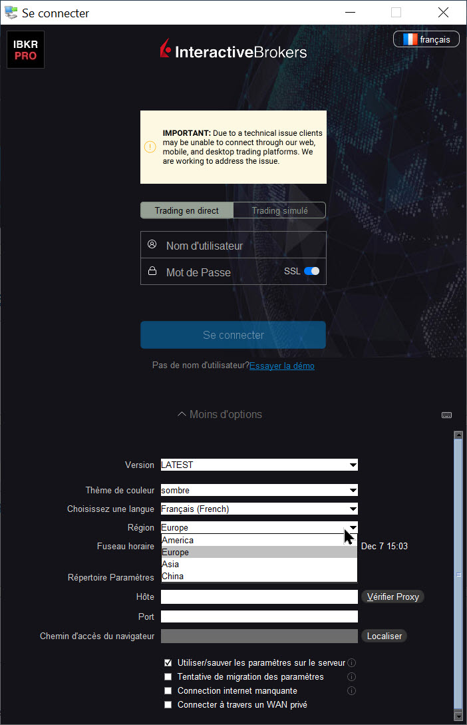Collapse options via Moins d'options

coord(220,414)
